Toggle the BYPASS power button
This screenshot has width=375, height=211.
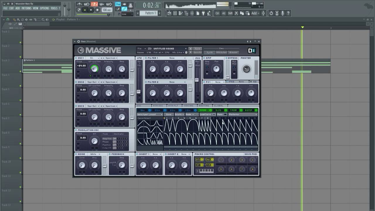(226, 58)
